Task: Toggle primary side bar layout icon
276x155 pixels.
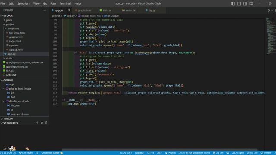Action: point(233,3)
